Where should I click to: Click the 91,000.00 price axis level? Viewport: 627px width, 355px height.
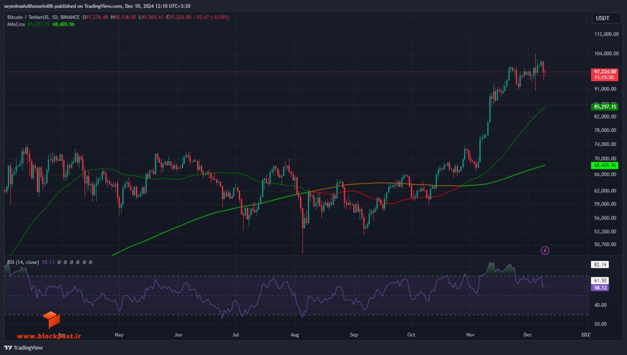(606, 89)
